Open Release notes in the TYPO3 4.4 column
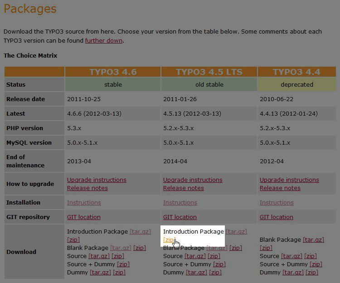 280,188
